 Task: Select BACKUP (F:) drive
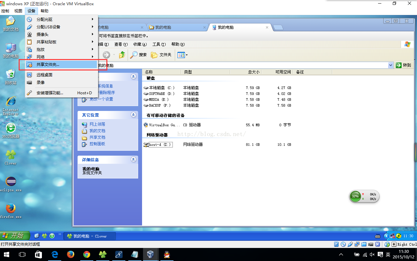tap(157, 105)
